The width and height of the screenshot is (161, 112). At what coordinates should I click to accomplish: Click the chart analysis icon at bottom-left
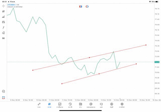pos(4,91)
